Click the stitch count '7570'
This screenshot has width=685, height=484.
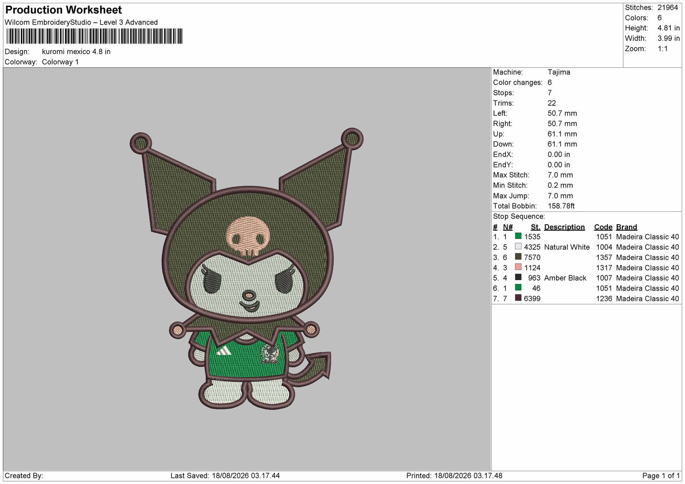click(532, 258)
